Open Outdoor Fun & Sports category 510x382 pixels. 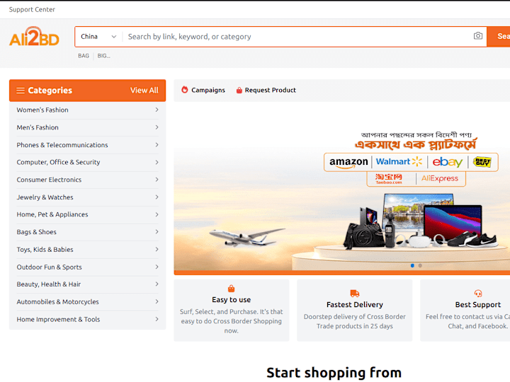87,267
